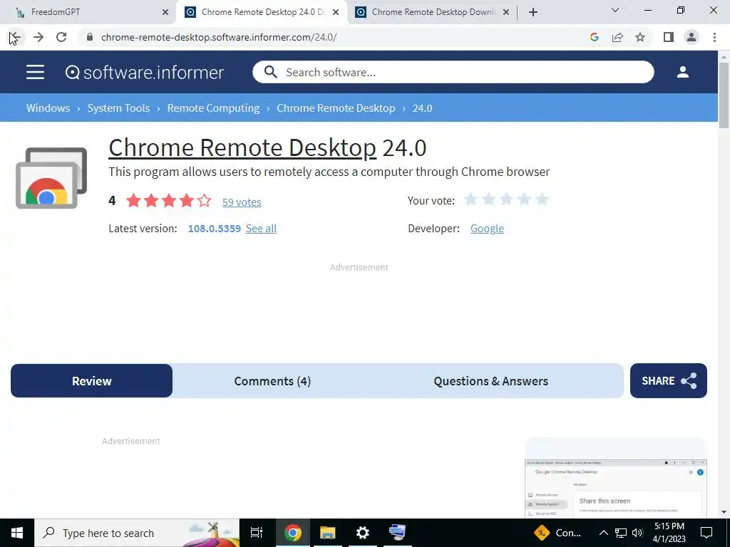Click the lock icon in address bar

(x=90, y=37)
